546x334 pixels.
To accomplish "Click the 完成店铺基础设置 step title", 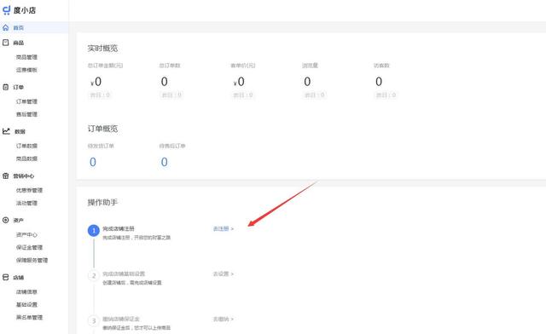I will pyautogui.click(x=124, y=274).
